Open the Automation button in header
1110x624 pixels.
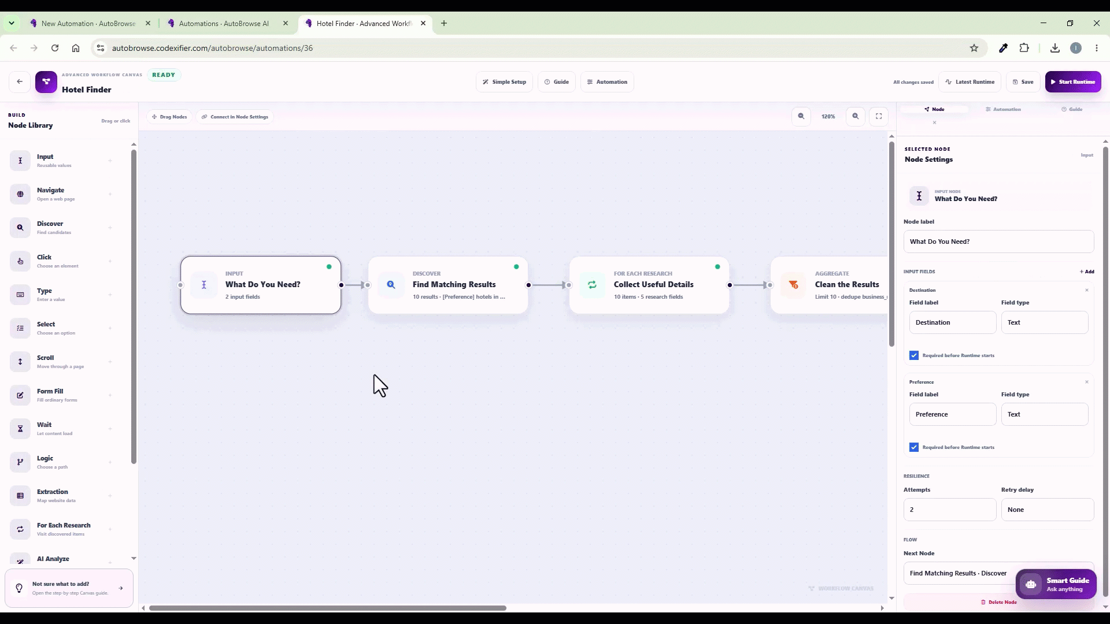pyautogui.click(x=607, y=82)
